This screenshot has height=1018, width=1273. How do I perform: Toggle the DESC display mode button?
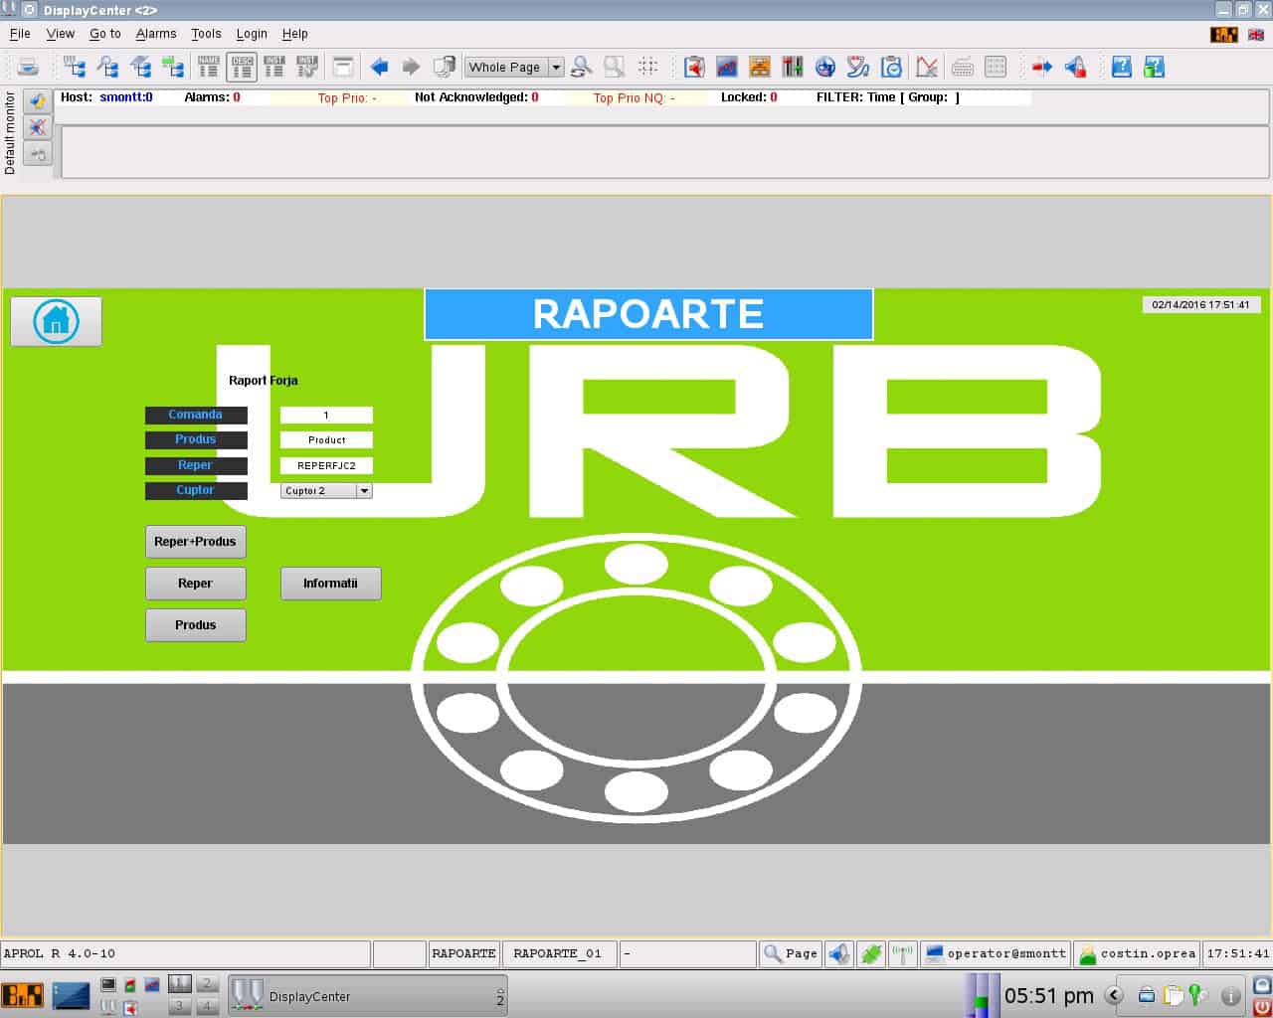242,67
